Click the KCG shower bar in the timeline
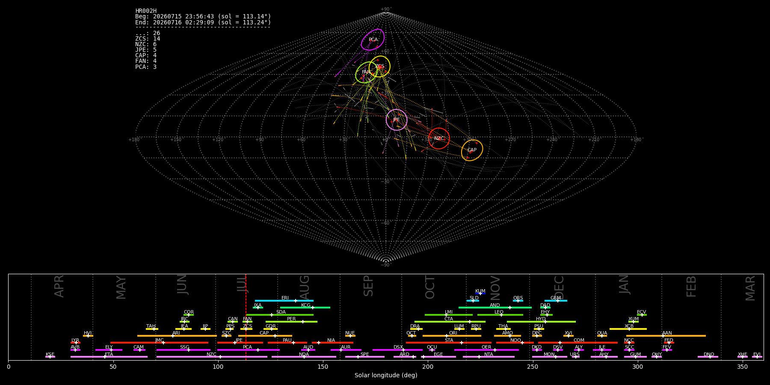Screen dimensions: 770x385 [x=305, y=308]
